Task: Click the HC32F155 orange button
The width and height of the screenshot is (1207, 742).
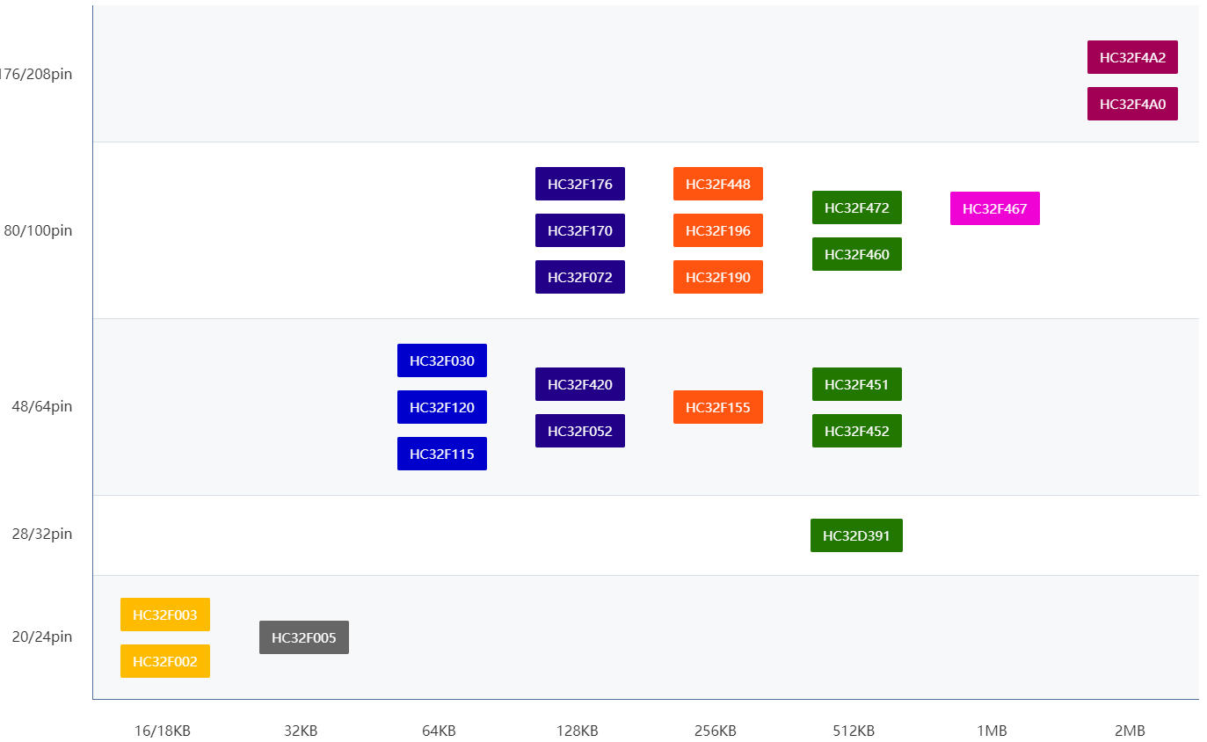Action: click(x=718, y=407)
